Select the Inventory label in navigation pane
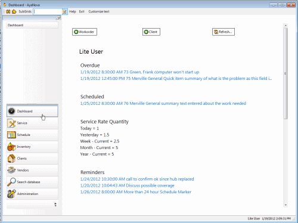This screenshot has width=298, height=223. tap(24, 147)
